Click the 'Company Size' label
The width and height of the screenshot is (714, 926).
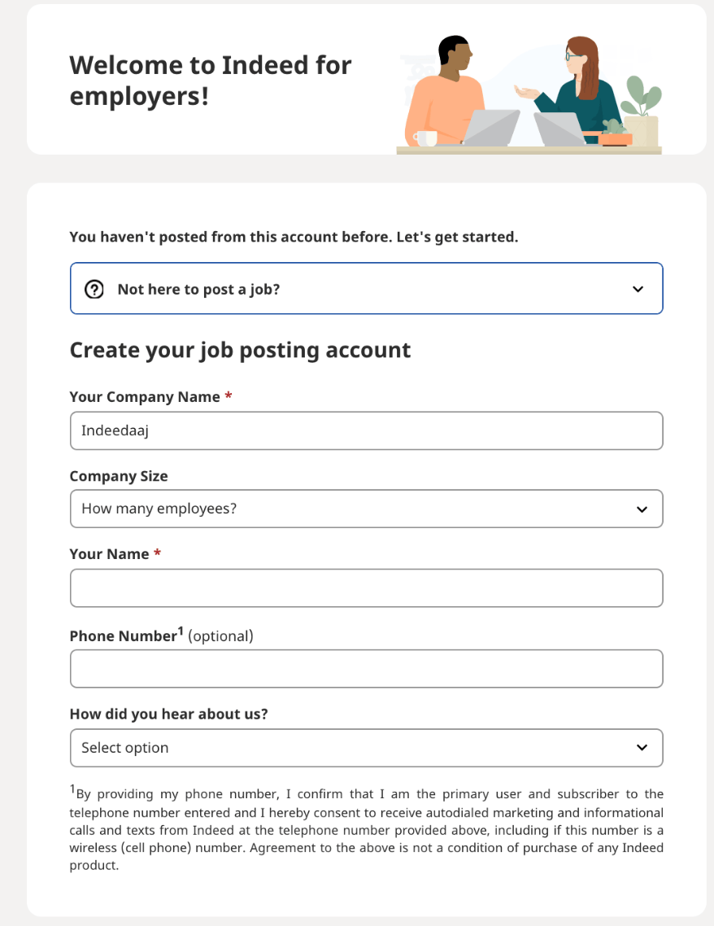point(119,476)
